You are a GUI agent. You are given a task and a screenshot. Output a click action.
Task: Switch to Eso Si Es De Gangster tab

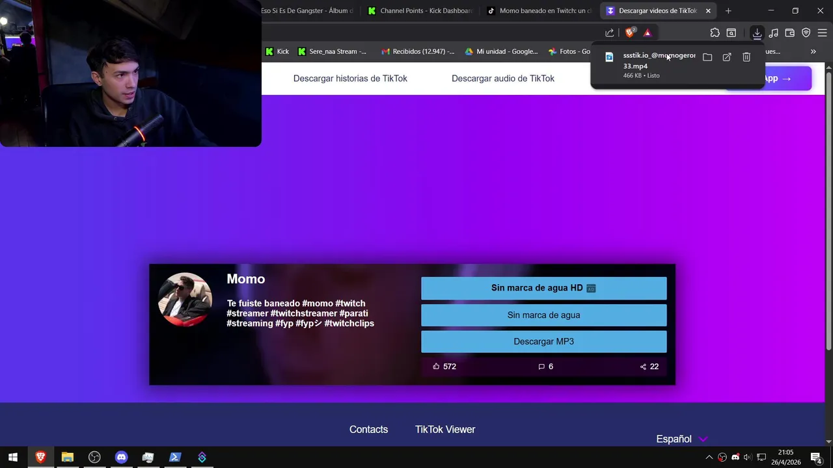(307, 10)
